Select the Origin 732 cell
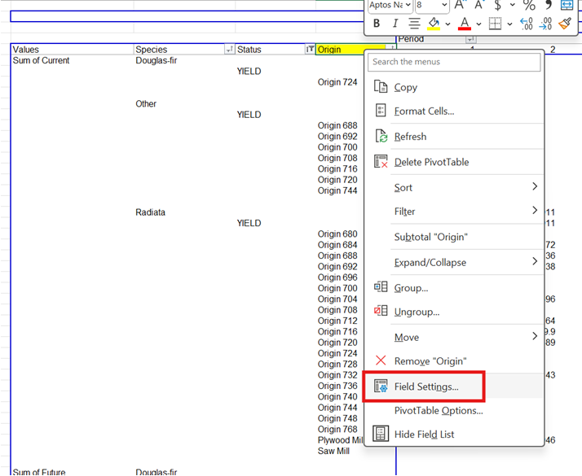582x476 pixels. pos(337,375)
